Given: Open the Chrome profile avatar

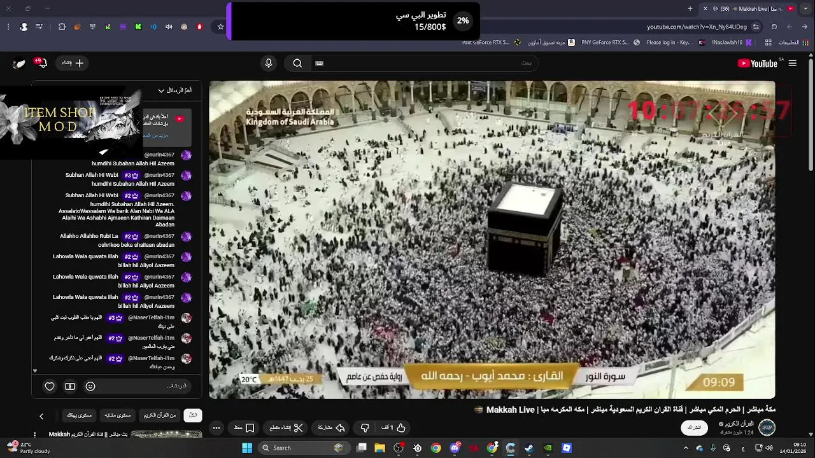Looking at the screenshot, I should coord(24,27).
